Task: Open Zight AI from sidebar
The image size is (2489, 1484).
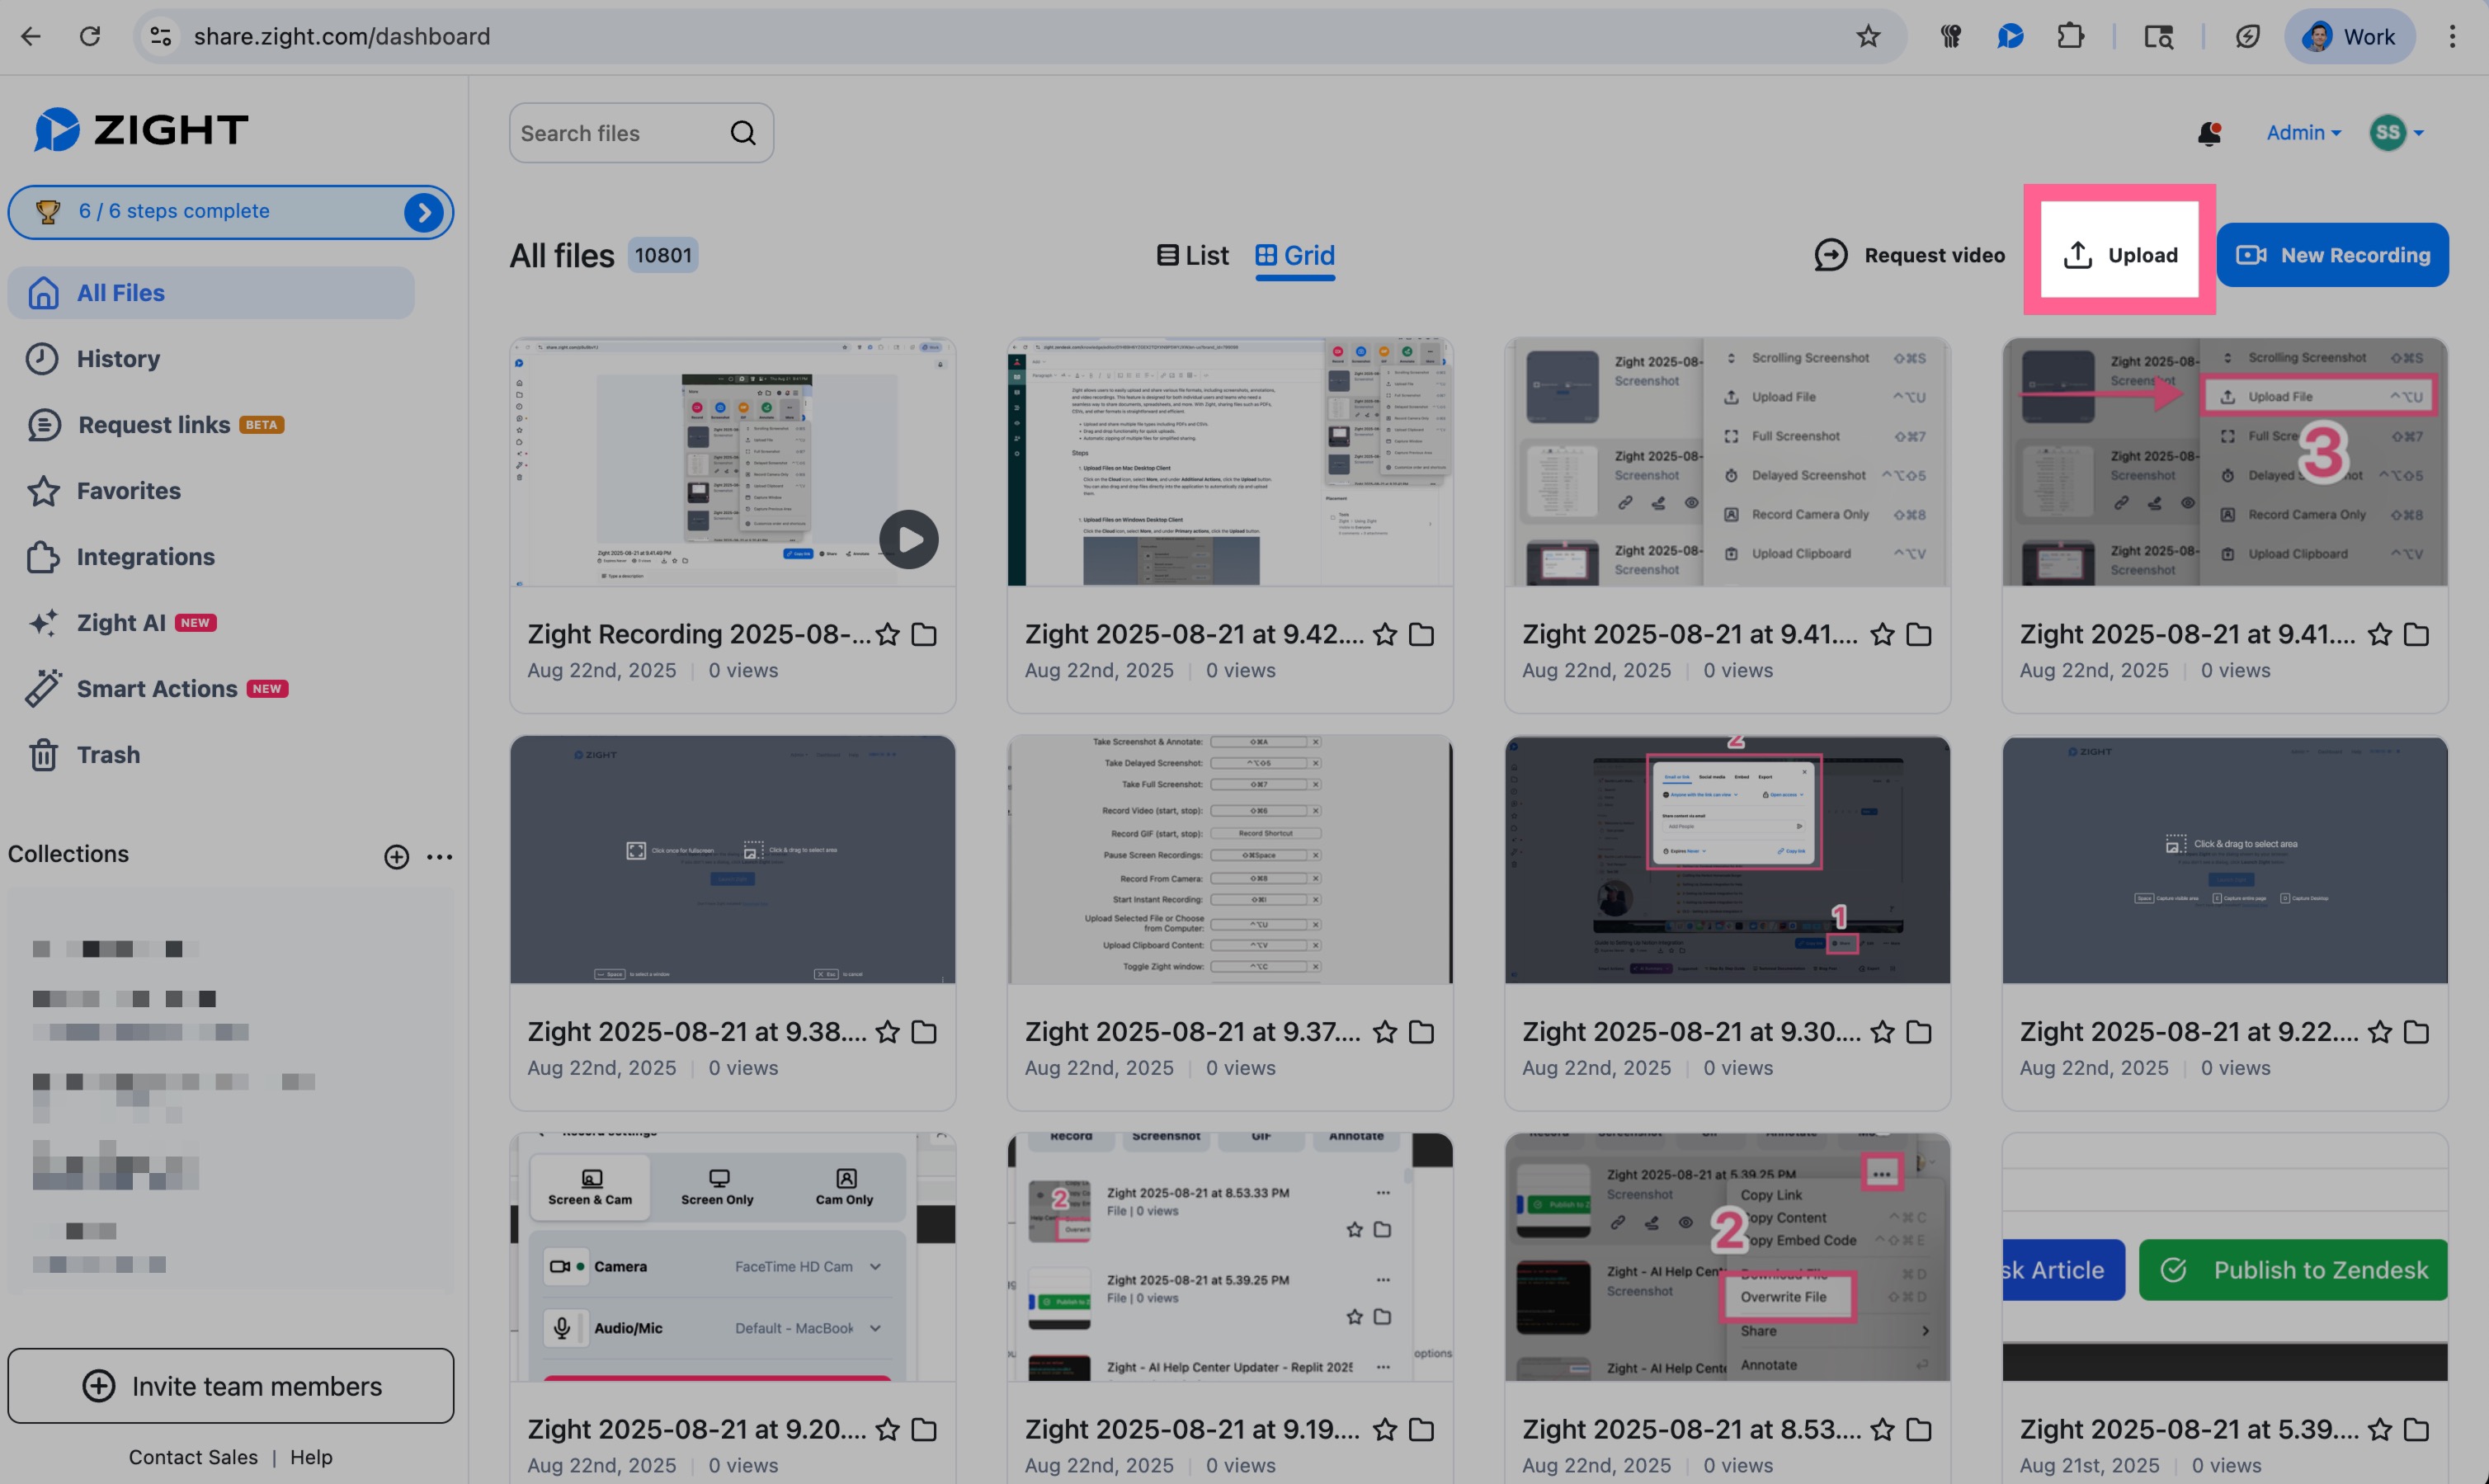Action: 121,623
